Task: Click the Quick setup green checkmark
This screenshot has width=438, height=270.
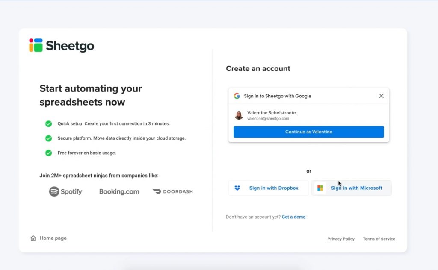Action: click(x=49, y=124)
